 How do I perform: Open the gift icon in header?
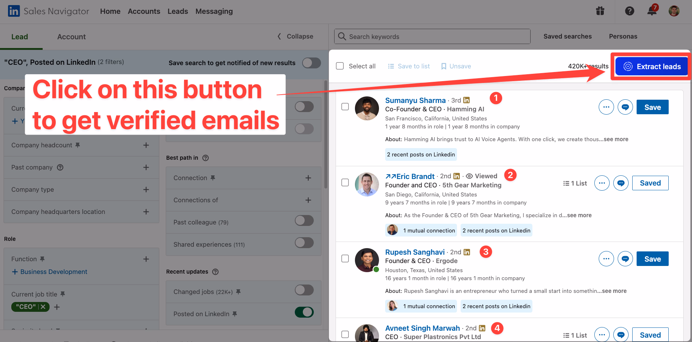click(600, 11)
